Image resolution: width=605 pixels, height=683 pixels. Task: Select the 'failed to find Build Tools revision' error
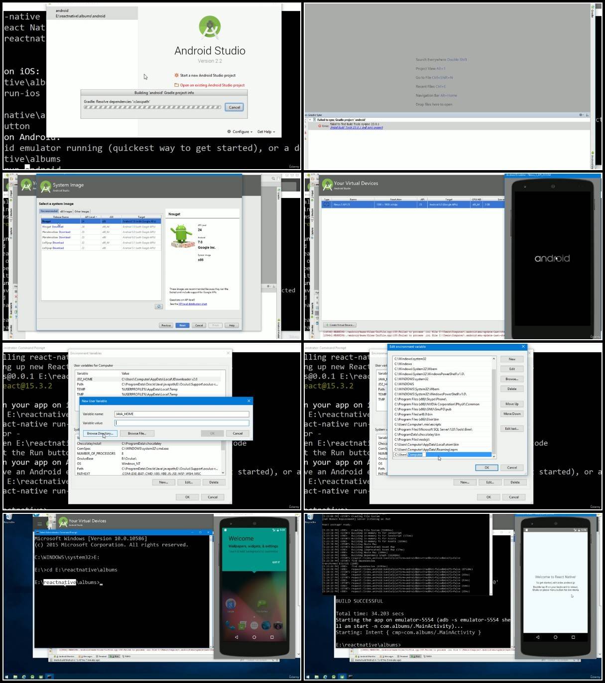pos(354,124)
